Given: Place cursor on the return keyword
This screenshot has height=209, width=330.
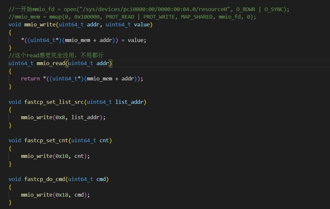Looking at the screenshot, I should [x=30, y=78].
